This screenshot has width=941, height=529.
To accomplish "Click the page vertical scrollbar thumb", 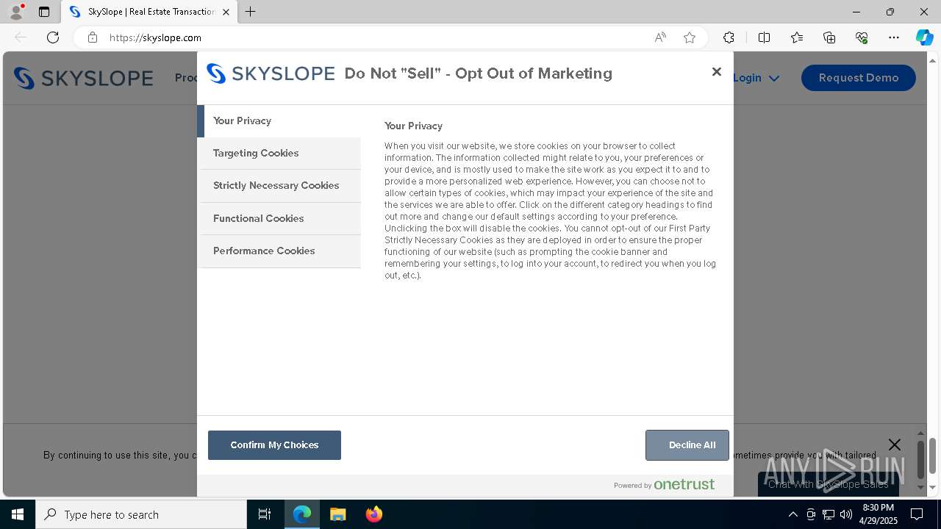I will coord(932,456).
